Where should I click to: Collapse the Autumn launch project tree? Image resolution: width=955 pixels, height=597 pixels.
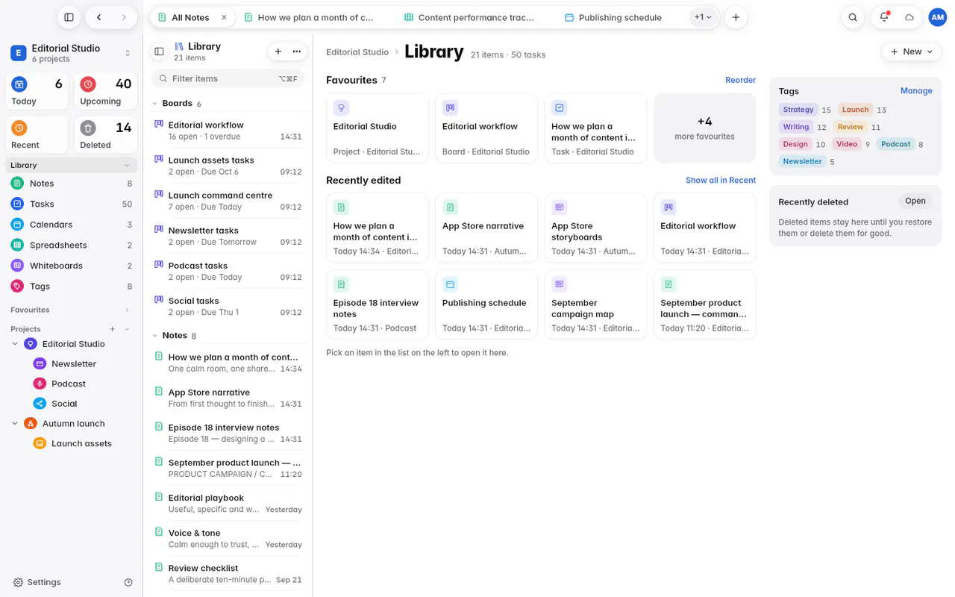point(15,423)
